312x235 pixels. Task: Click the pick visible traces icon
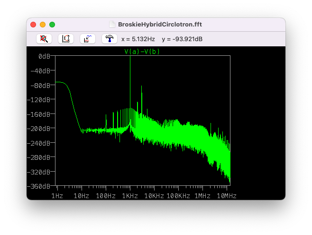tap(88, 39)
